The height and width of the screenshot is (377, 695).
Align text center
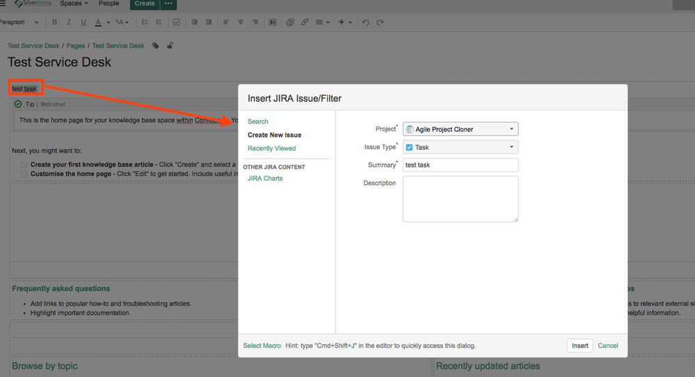click(241, 22)
